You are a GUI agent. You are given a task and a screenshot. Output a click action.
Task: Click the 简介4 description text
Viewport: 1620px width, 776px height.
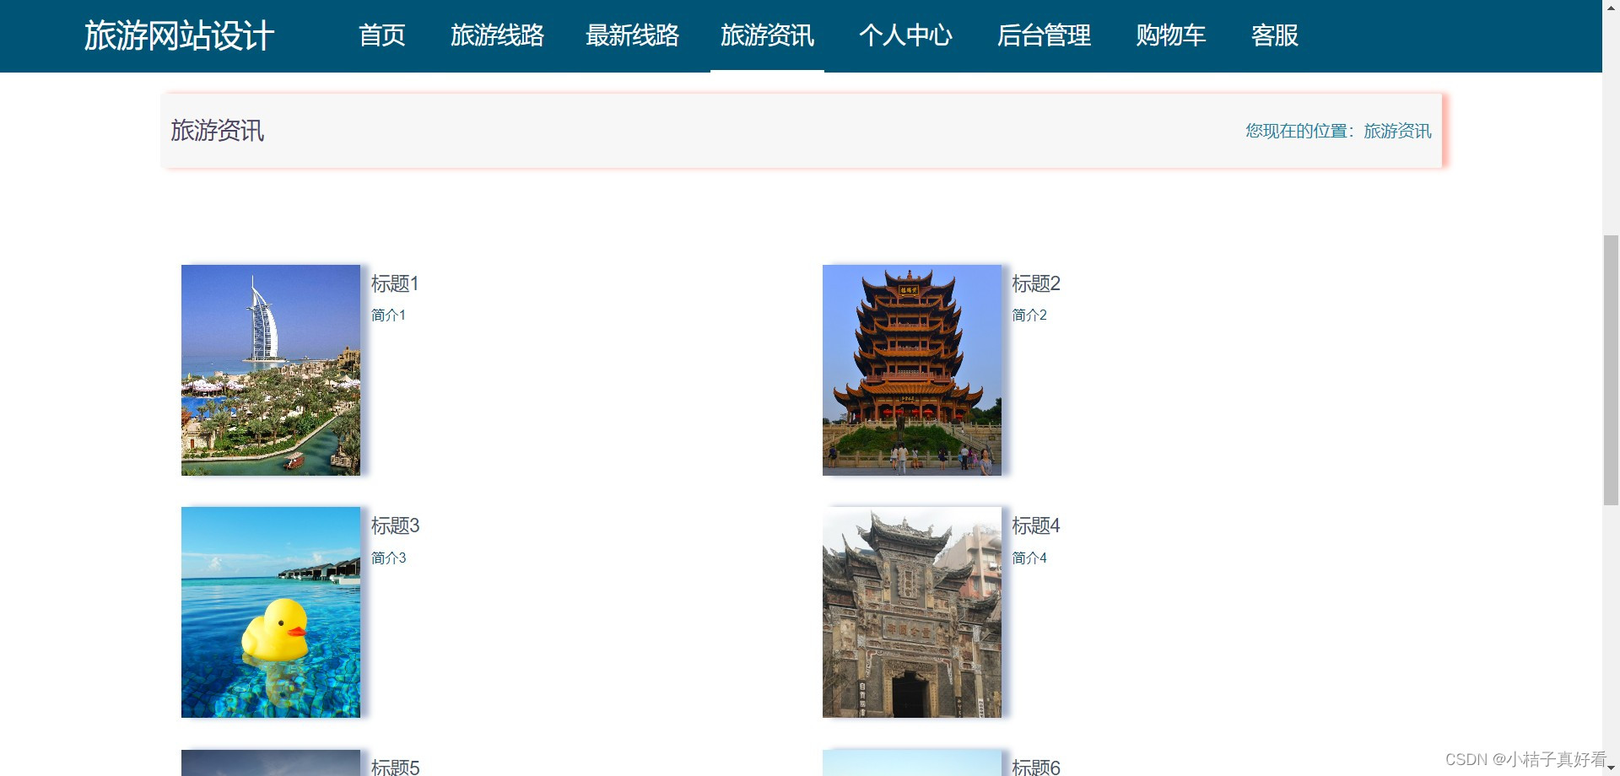(x=1029, y=558)
